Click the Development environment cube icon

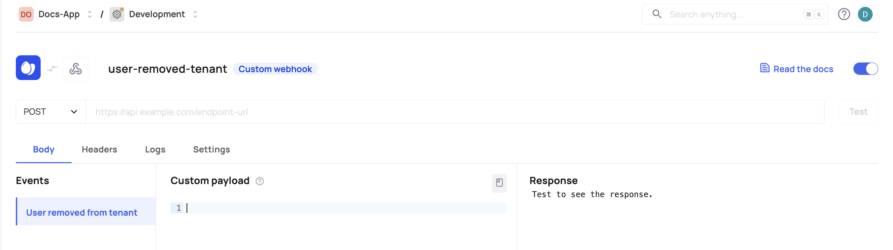coord(117,14)
